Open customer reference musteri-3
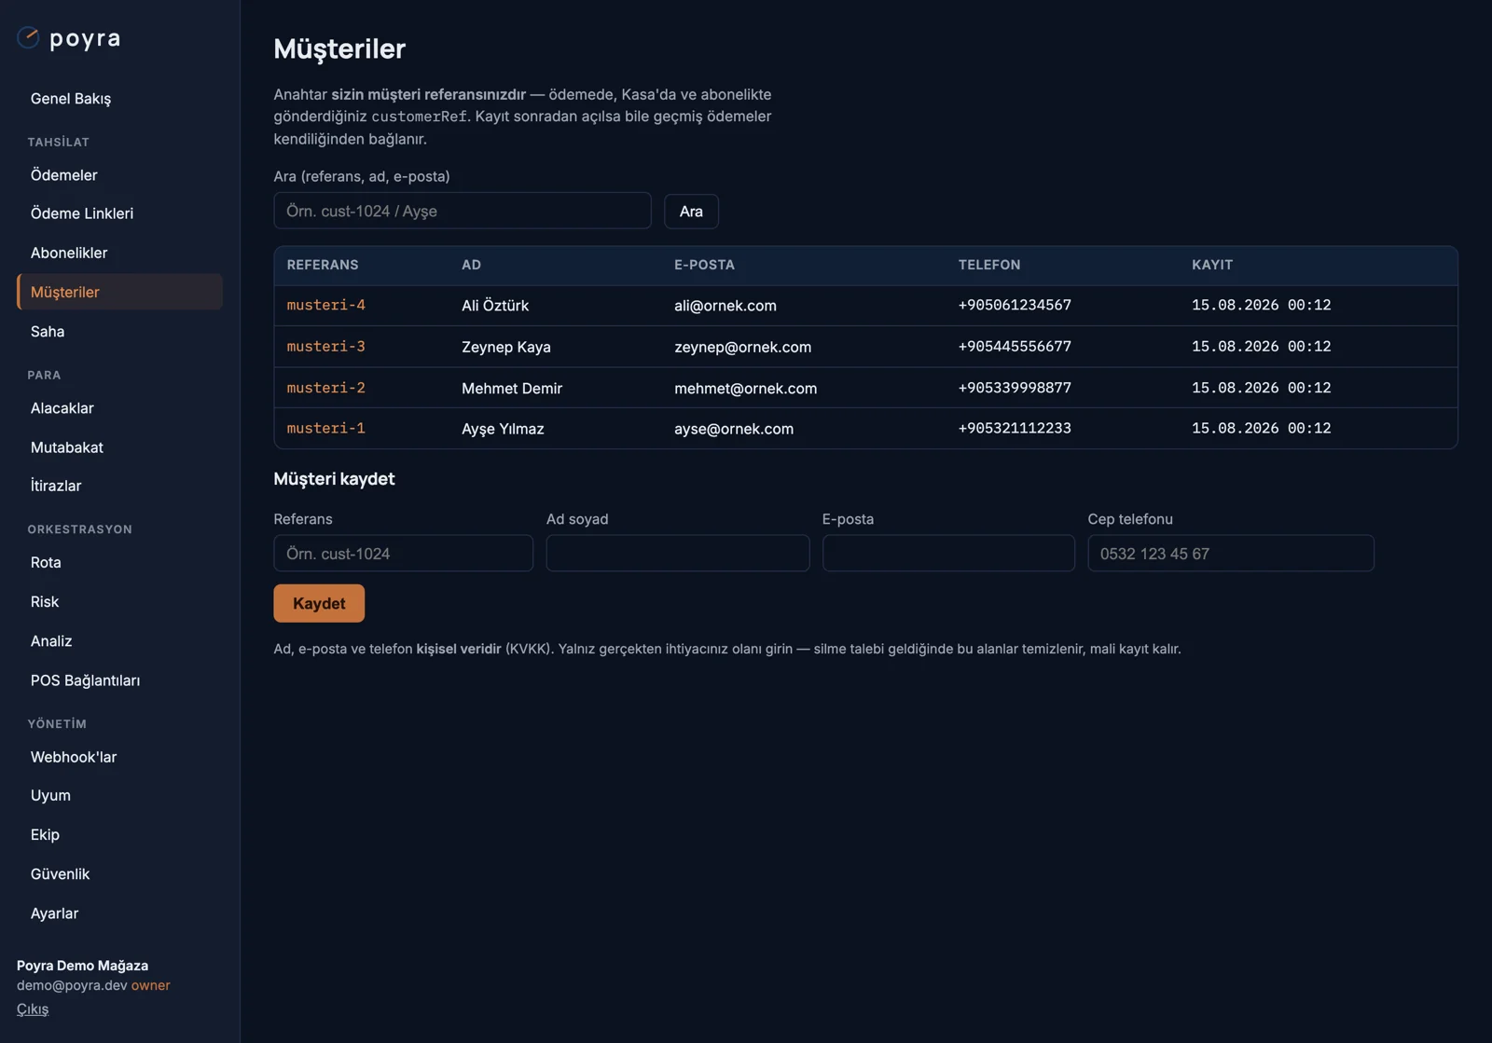Screen dimensions: 1492x1043 tap(326, 346)
